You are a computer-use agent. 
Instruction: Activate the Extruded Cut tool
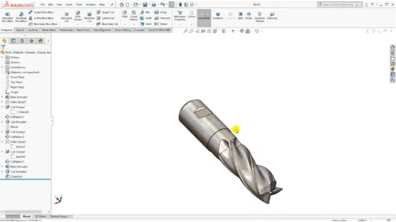click(66, 17)
